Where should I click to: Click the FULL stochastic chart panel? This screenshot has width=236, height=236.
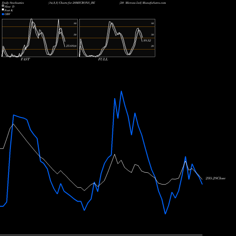(x=117, y=38)
